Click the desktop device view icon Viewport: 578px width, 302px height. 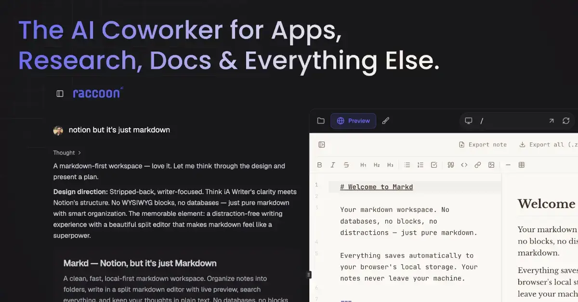469,121
